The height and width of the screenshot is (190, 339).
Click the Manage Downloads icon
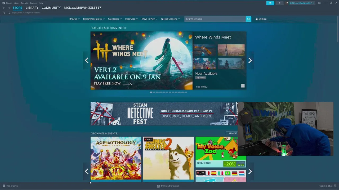click(158, 186)
